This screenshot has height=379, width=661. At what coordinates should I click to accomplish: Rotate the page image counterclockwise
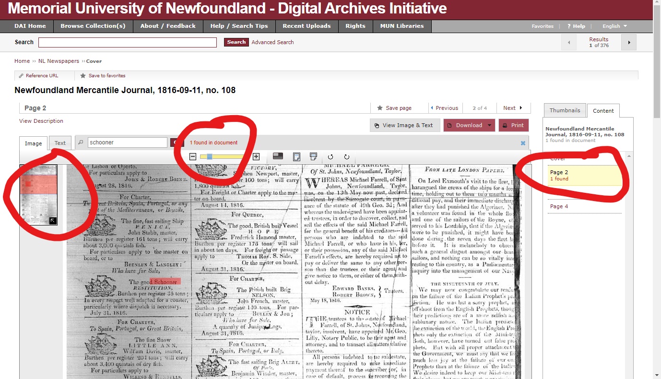[330, 157]
